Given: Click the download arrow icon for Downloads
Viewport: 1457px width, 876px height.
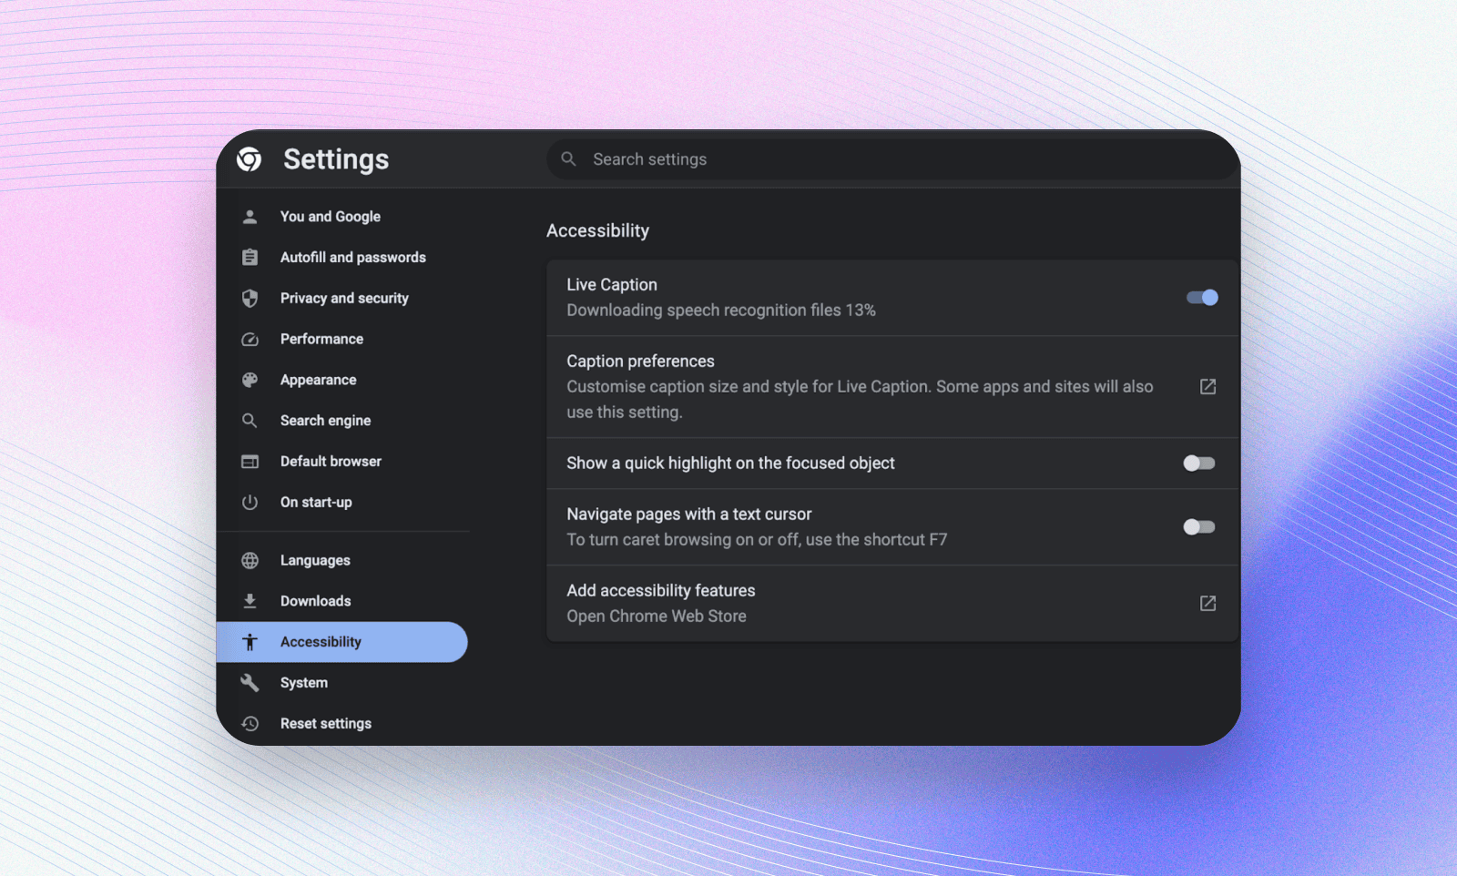Looking at the screenshot, I should [x=250, y=601].
